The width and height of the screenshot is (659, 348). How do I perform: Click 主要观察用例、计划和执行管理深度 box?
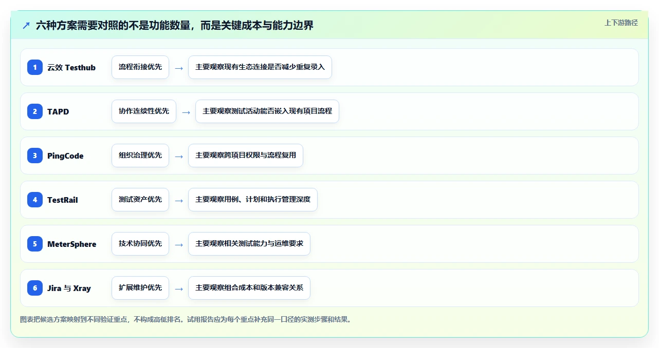(253, 200)
